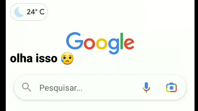This screenshot has width=198, height=111.
Task: Click the black bar on the right edge
Action: coord(196,56)
